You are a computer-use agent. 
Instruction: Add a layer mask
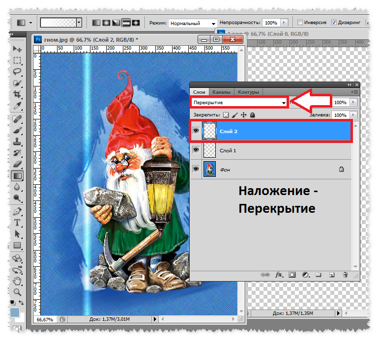click(x=292, y=275)
